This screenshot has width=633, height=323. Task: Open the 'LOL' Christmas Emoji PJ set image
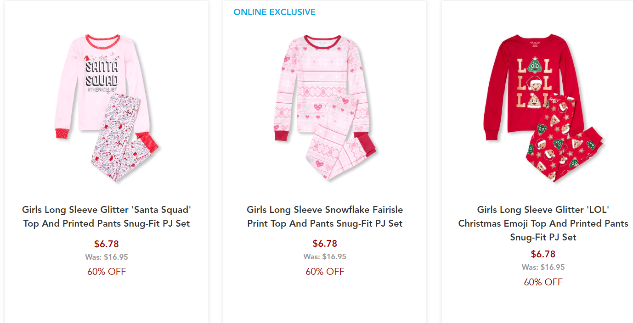click(543, 108)
